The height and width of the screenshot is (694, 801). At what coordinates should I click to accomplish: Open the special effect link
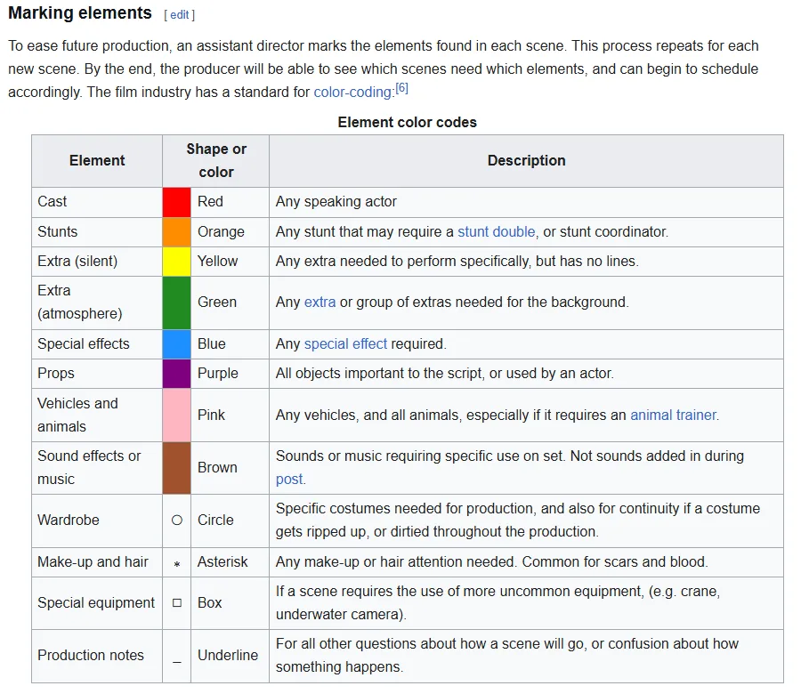(345, 344)
